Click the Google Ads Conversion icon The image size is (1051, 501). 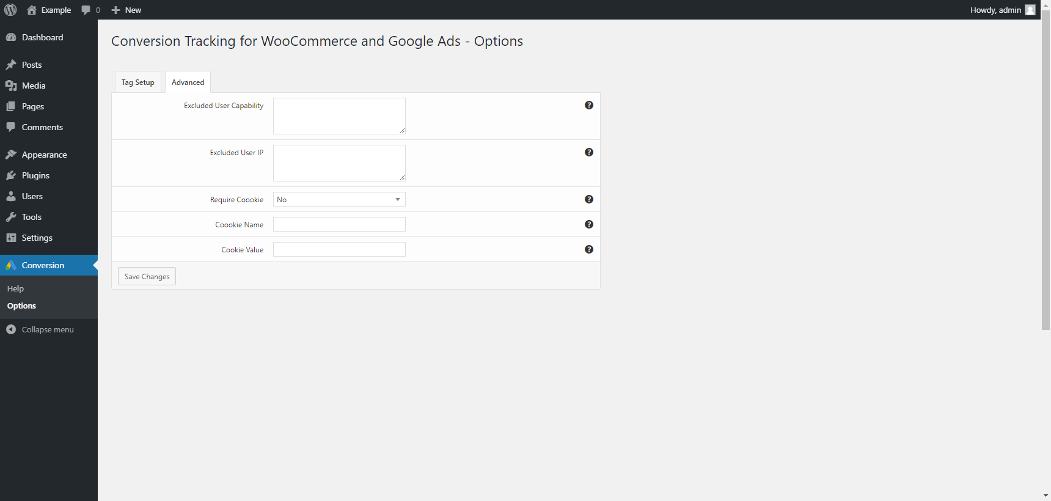point(11,265)
